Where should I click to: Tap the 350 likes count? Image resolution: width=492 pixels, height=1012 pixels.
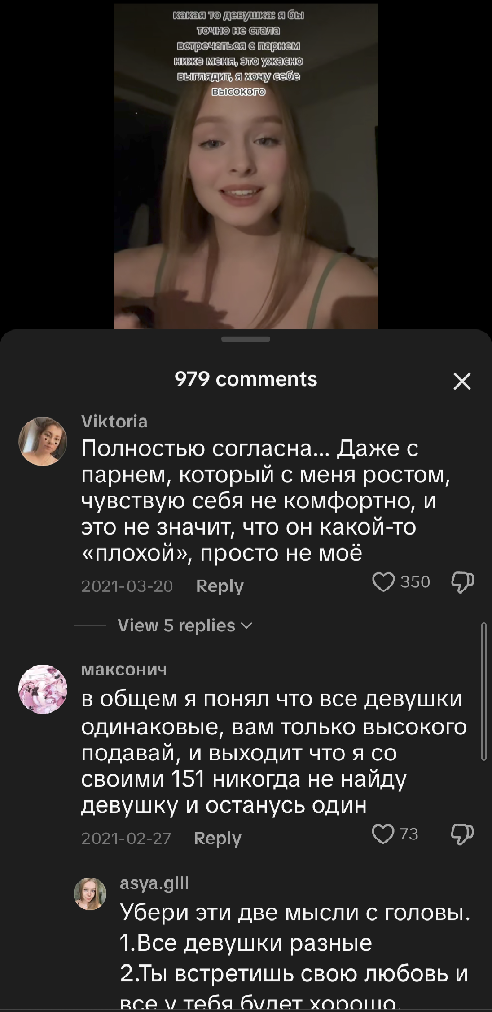click(415, 582)
